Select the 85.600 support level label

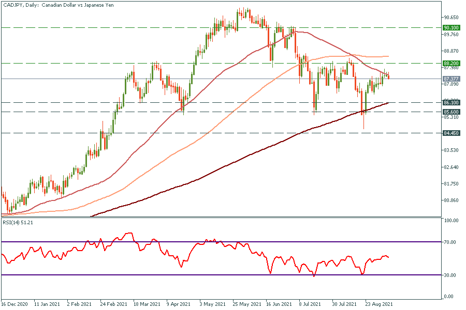[451, 112]
